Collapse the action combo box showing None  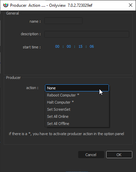coord(77,88)
